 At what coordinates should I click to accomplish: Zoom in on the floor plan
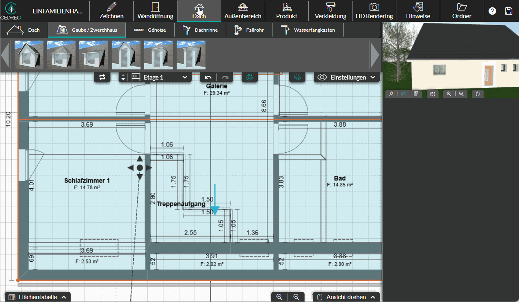point(279,297)
